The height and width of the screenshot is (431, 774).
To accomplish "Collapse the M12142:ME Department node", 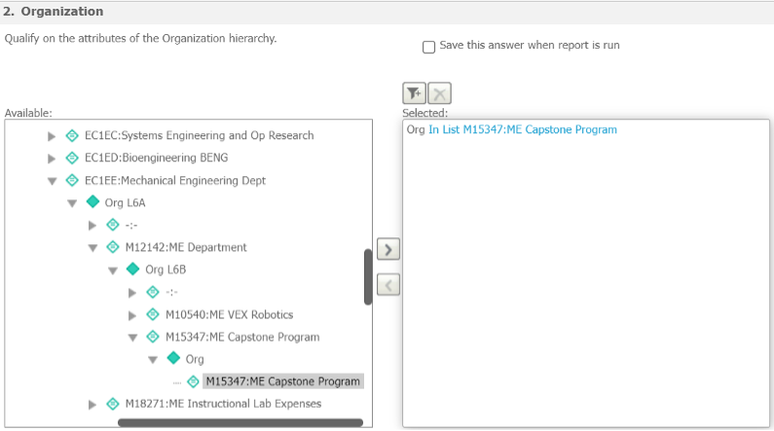I will [x=92, y=248].
